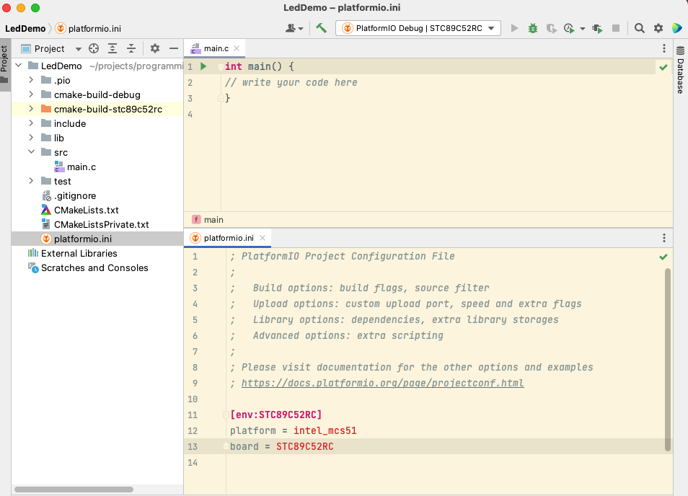
Task: Hide the Project tool window panel
Action: (173, 48)
